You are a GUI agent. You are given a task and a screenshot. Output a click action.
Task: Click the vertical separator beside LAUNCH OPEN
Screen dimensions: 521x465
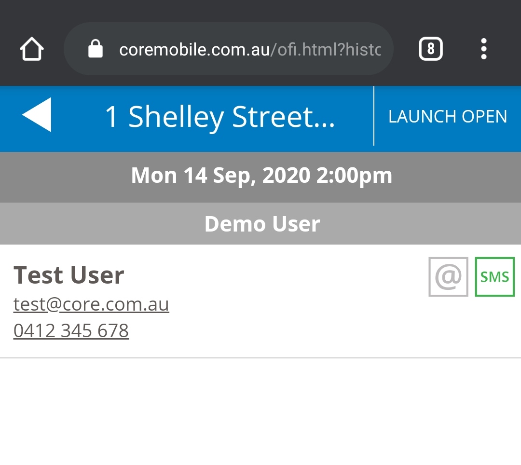coord(374,116)
